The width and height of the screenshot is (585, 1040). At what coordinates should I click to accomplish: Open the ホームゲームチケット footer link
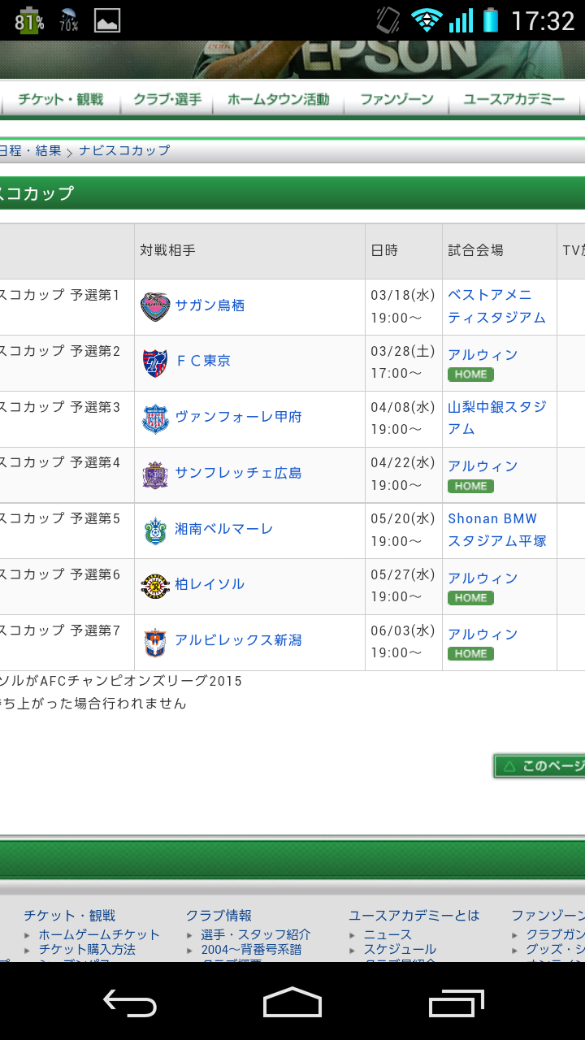click(99, 934)
